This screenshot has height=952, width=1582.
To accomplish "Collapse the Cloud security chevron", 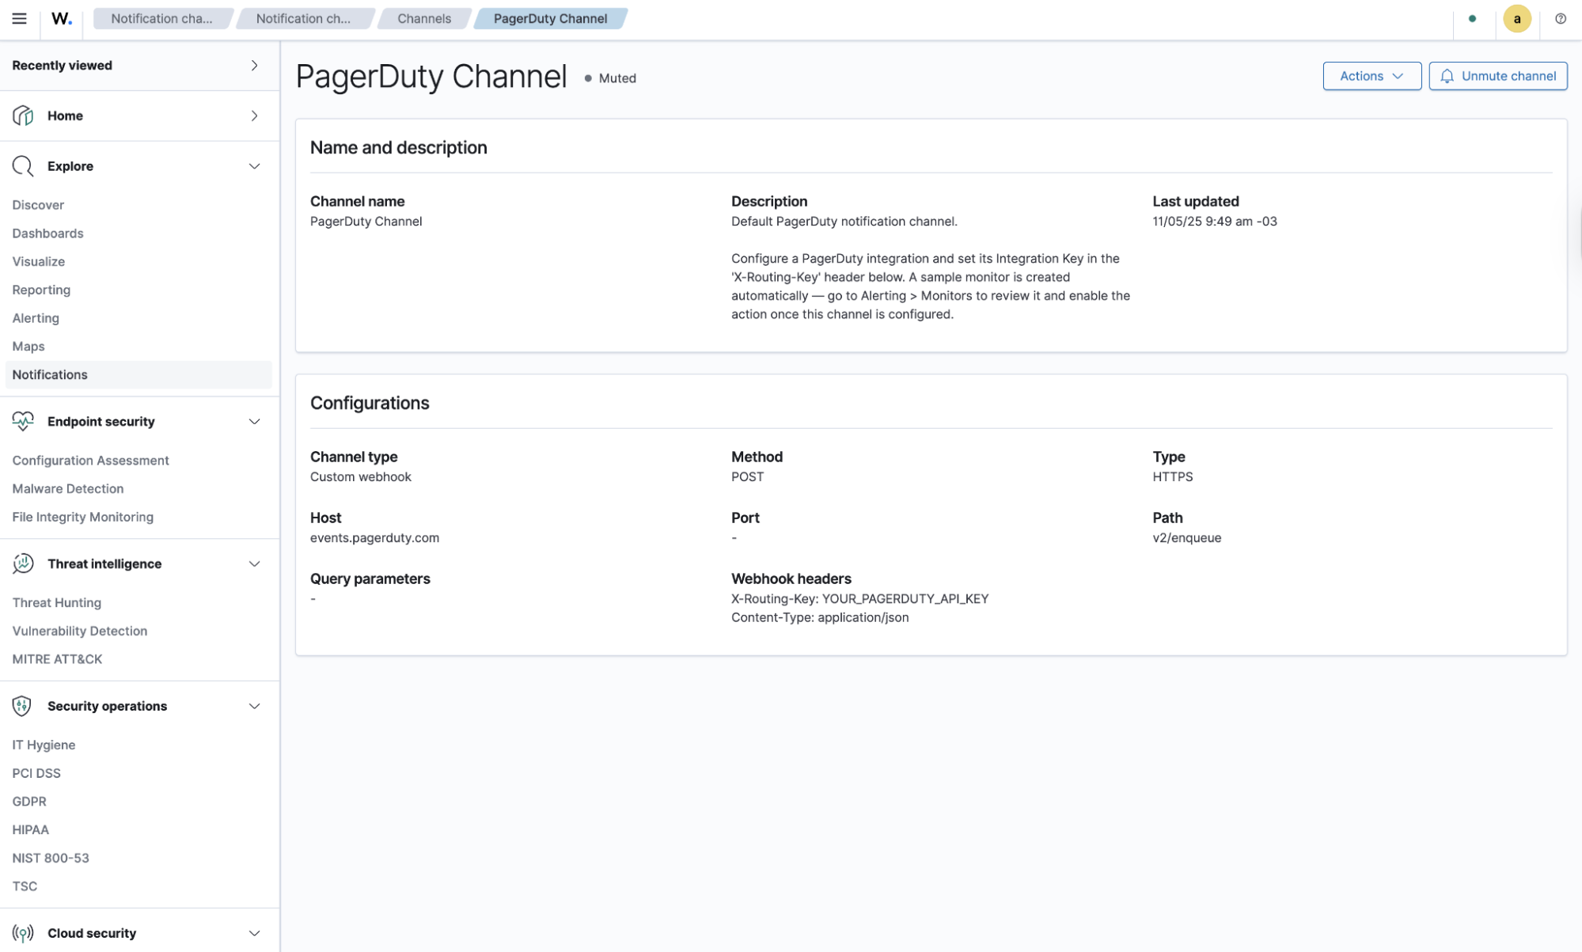I will (x=254, y=933).
